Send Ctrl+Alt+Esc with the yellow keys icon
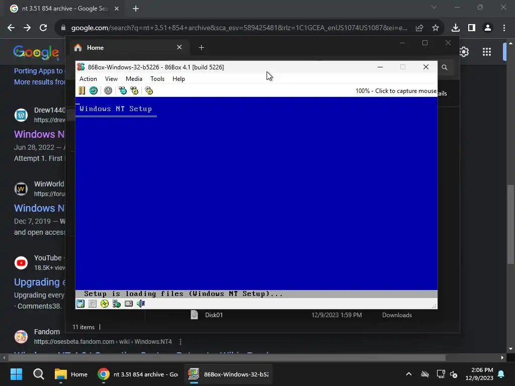The image size is (515, 386). point(134,90)
